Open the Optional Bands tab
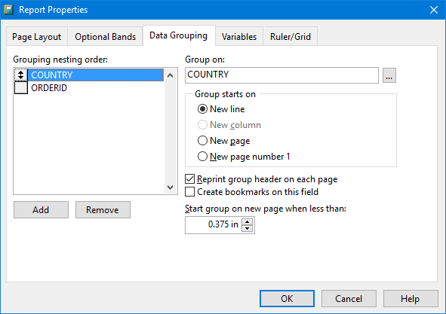 pos(105,36)
